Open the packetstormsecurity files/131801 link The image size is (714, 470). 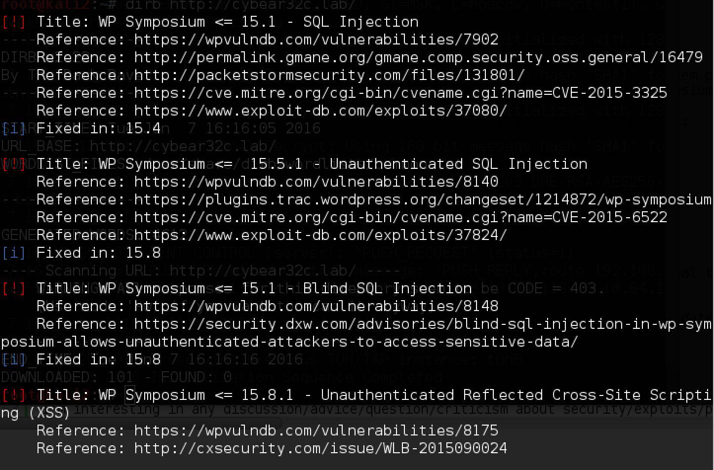pos(329,75)
